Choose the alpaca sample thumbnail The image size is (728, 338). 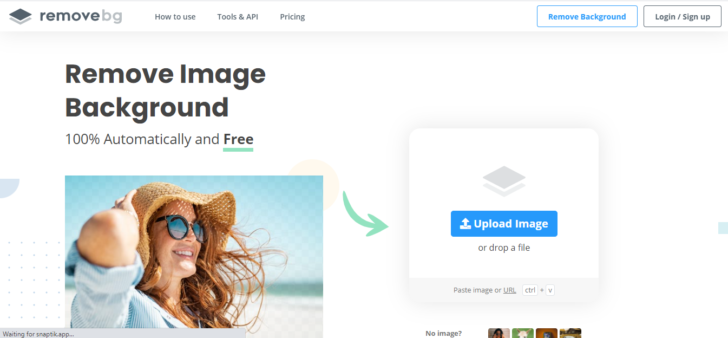coord(523,333)
